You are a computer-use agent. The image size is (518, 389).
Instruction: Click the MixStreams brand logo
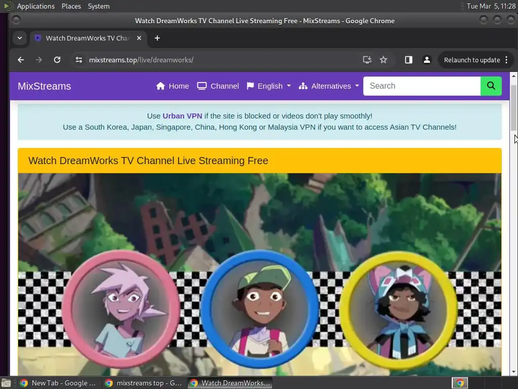pyautogui.click(x=45, y=86)
